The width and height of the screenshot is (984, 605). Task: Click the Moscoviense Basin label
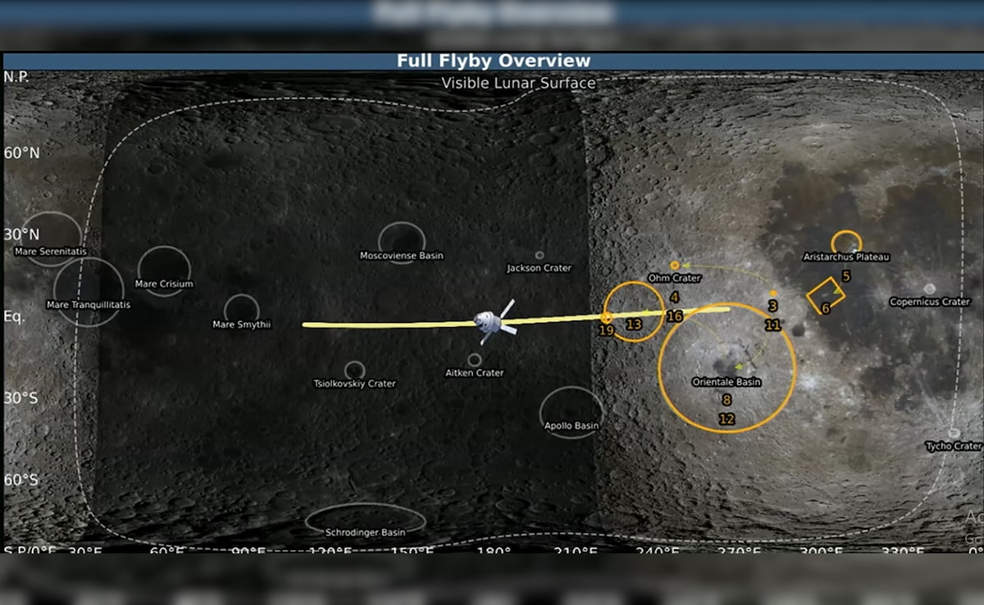[x=401, y=256]
